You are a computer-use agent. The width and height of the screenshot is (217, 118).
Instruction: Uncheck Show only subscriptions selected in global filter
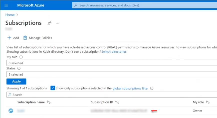(x=53, y=88)
